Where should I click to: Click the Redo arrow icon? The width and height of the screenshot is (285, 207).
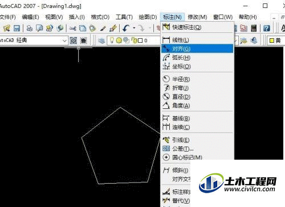141,28
